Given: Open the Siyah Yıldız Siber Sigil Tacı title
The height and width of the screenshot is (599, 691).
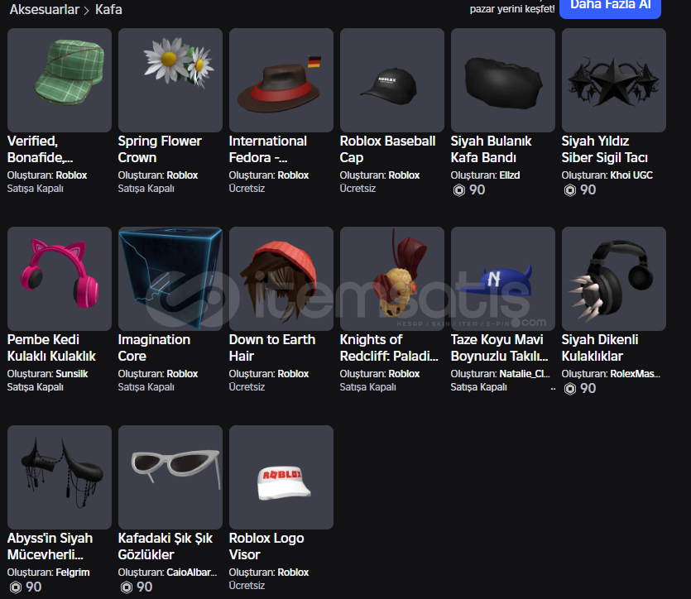Looking at the screenshot, I should (605, 149).
